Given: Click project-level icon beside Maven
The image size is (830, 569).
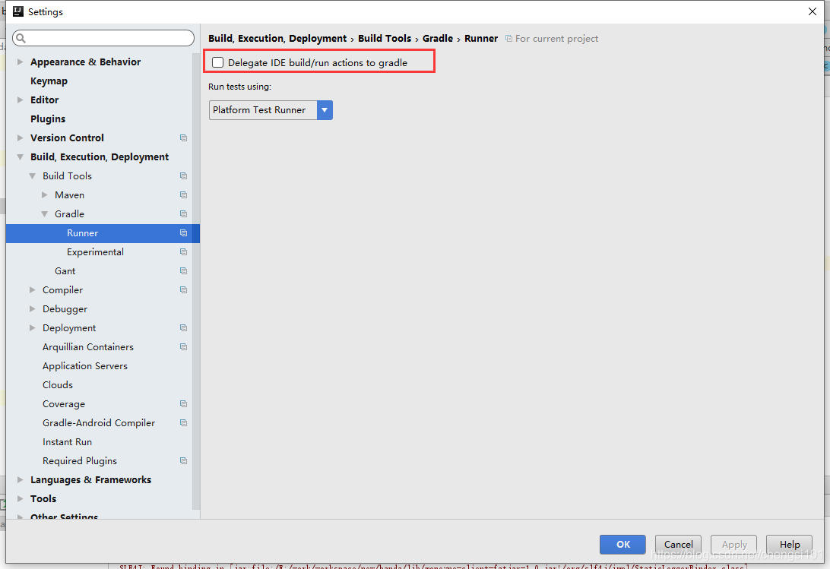Looking at the screenshot, I should click(184, 195).
